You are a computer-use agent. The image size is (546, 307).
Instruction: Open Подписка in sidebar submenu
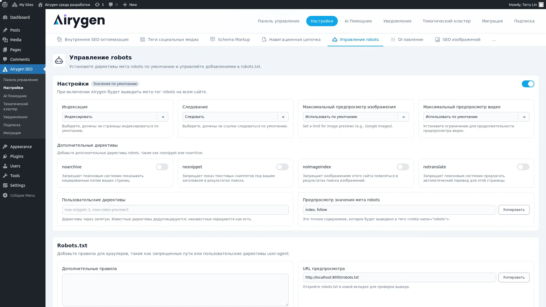coord(12,125)
